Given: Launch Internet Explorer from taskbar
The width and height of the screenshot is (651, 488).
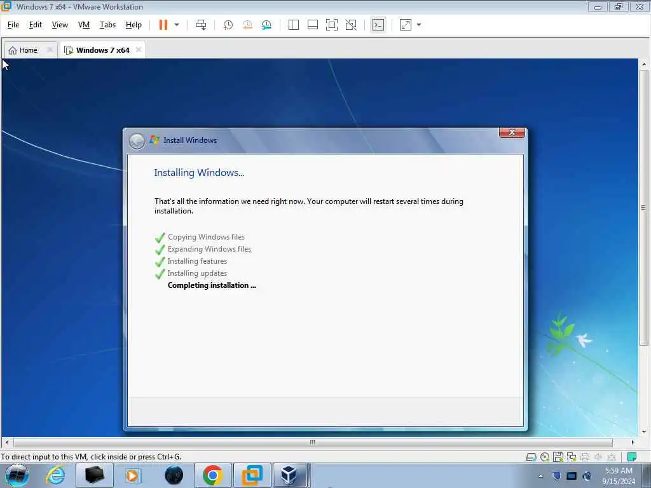Looking at the screenshot, I should coord(56,475).
